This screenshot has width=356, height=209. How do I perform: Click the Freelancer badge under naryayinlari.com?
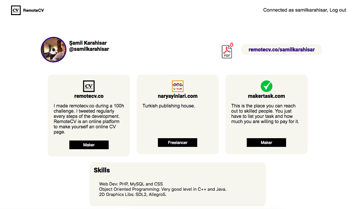pyautogui.click(x=177, y=142)
